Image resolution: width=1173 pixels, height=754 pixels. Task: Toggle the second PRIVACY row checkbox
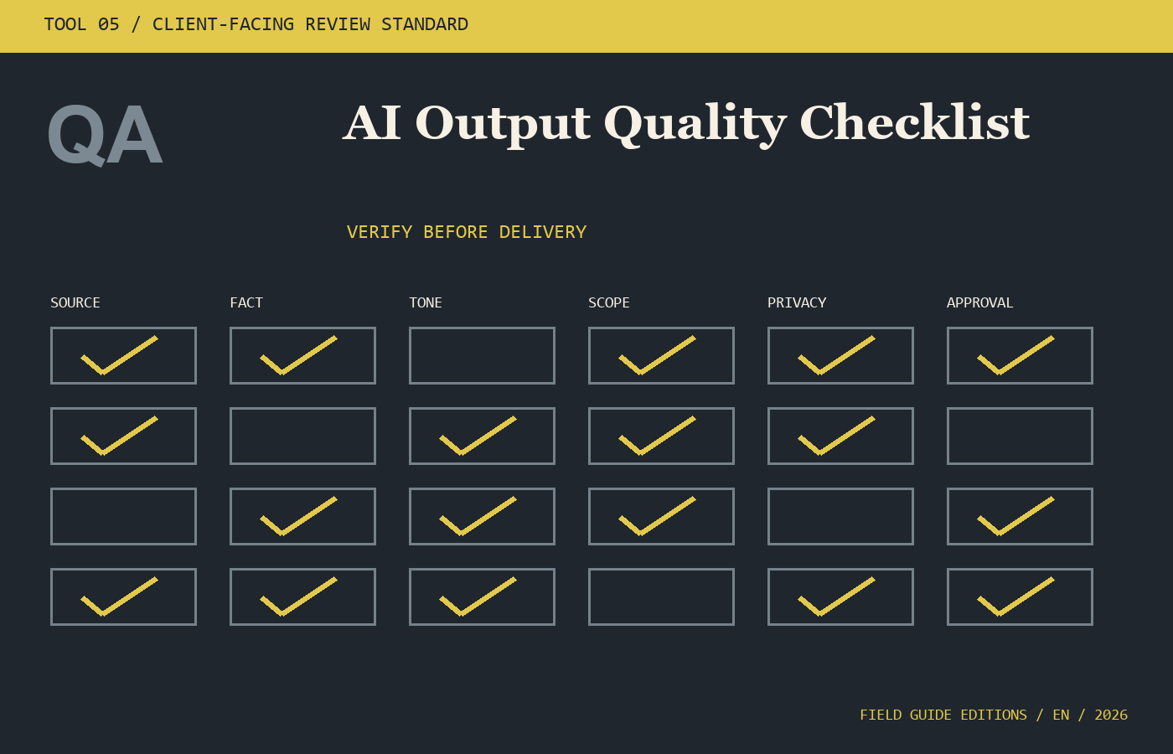tap(840, 436)
